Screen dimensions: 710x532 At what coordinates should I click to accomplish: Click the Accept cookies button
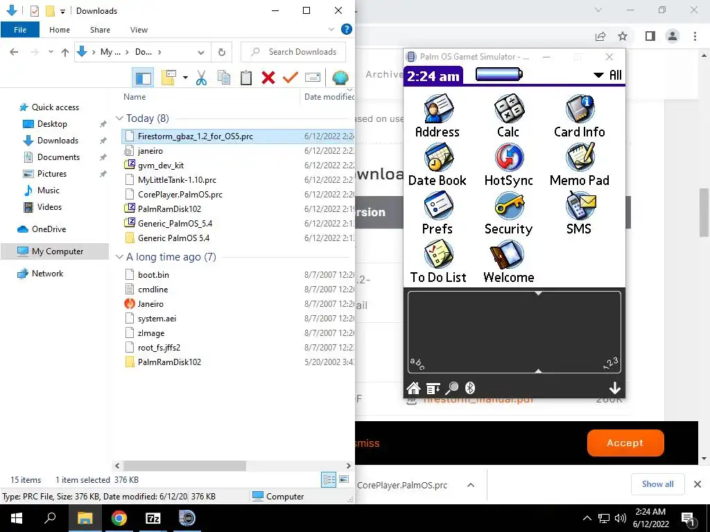(625, 443)
